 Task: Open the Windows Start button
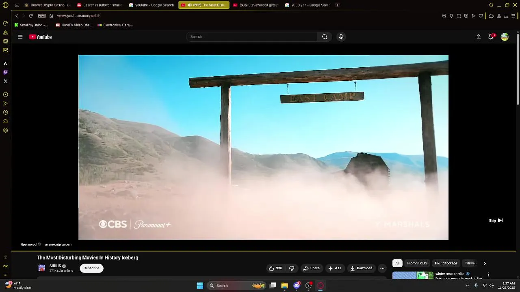tap(200, 286)
